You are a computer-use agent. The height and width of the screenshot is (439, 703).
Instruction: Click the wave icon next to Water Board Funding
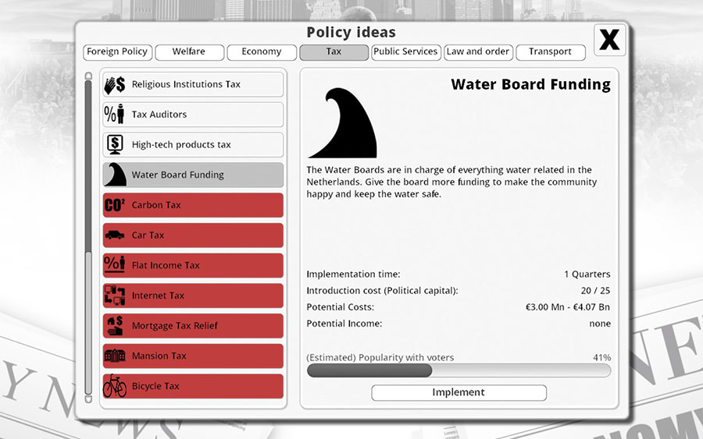[x=116, y=175]
